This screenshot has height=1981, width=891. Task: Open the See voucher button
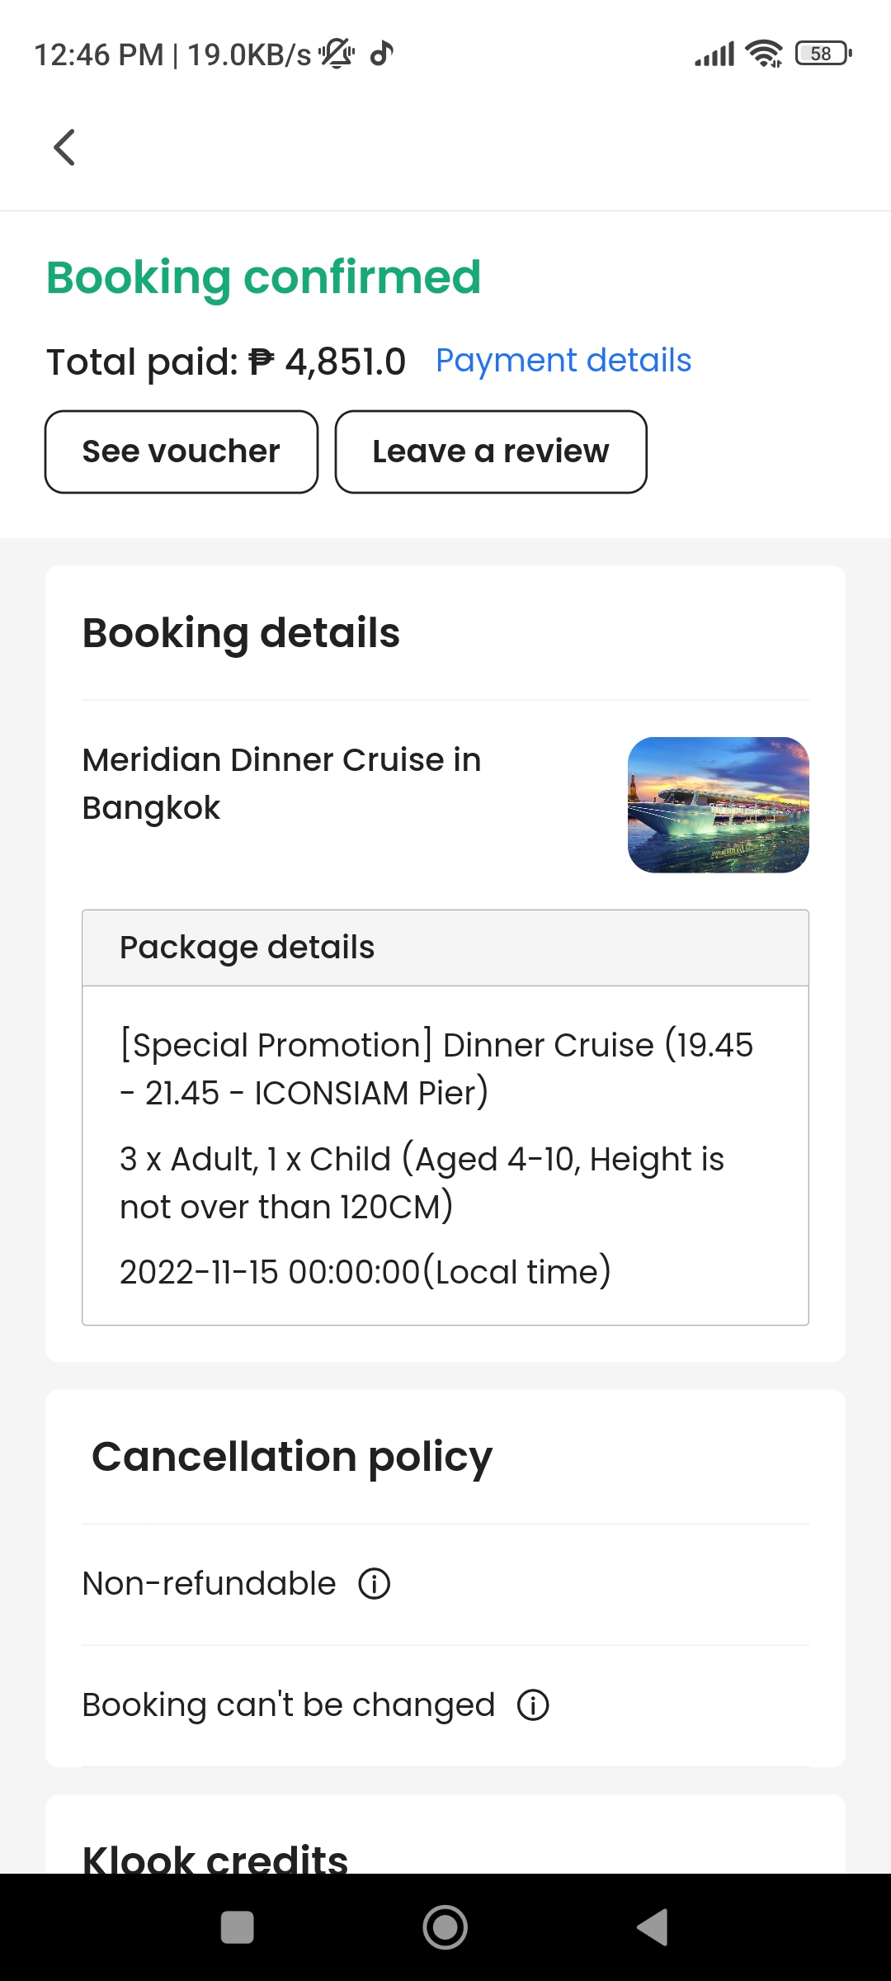click(181, 452)
